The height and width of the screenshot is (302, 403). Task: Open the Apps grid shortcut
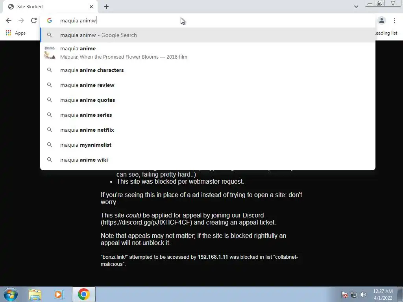[x=16, y=33]
